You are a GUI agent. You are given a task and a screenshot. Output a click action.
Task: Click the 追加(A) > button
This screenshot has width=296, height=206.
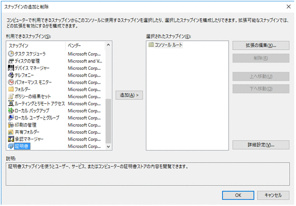pyautogui.click(x=129, y=95)
